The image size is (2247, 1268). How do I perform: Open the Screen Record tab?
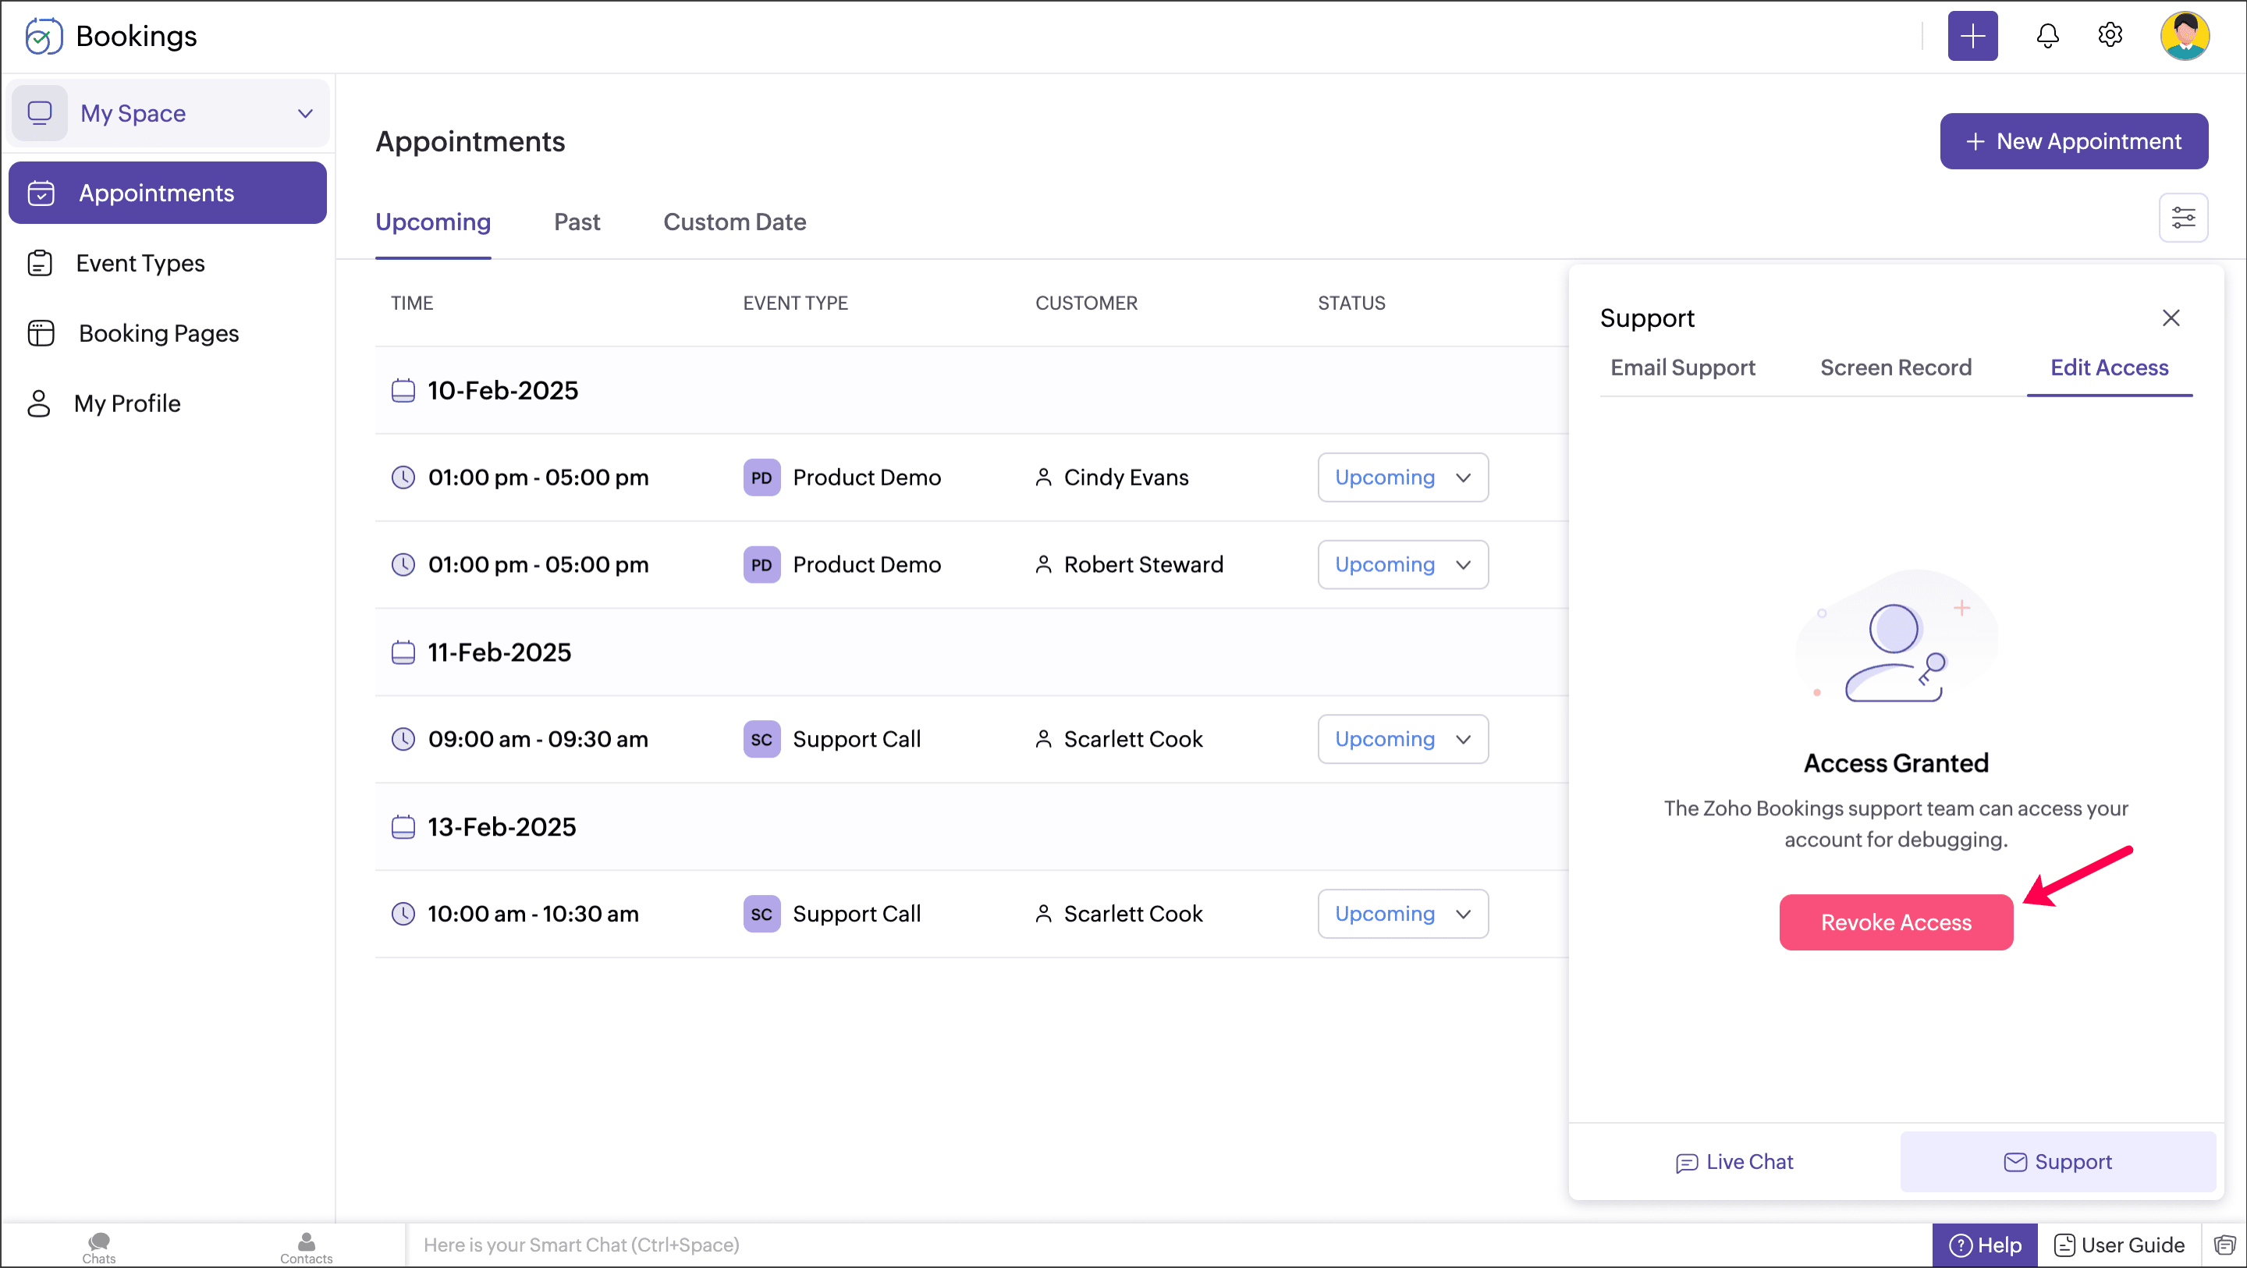tap(1894, 368)
